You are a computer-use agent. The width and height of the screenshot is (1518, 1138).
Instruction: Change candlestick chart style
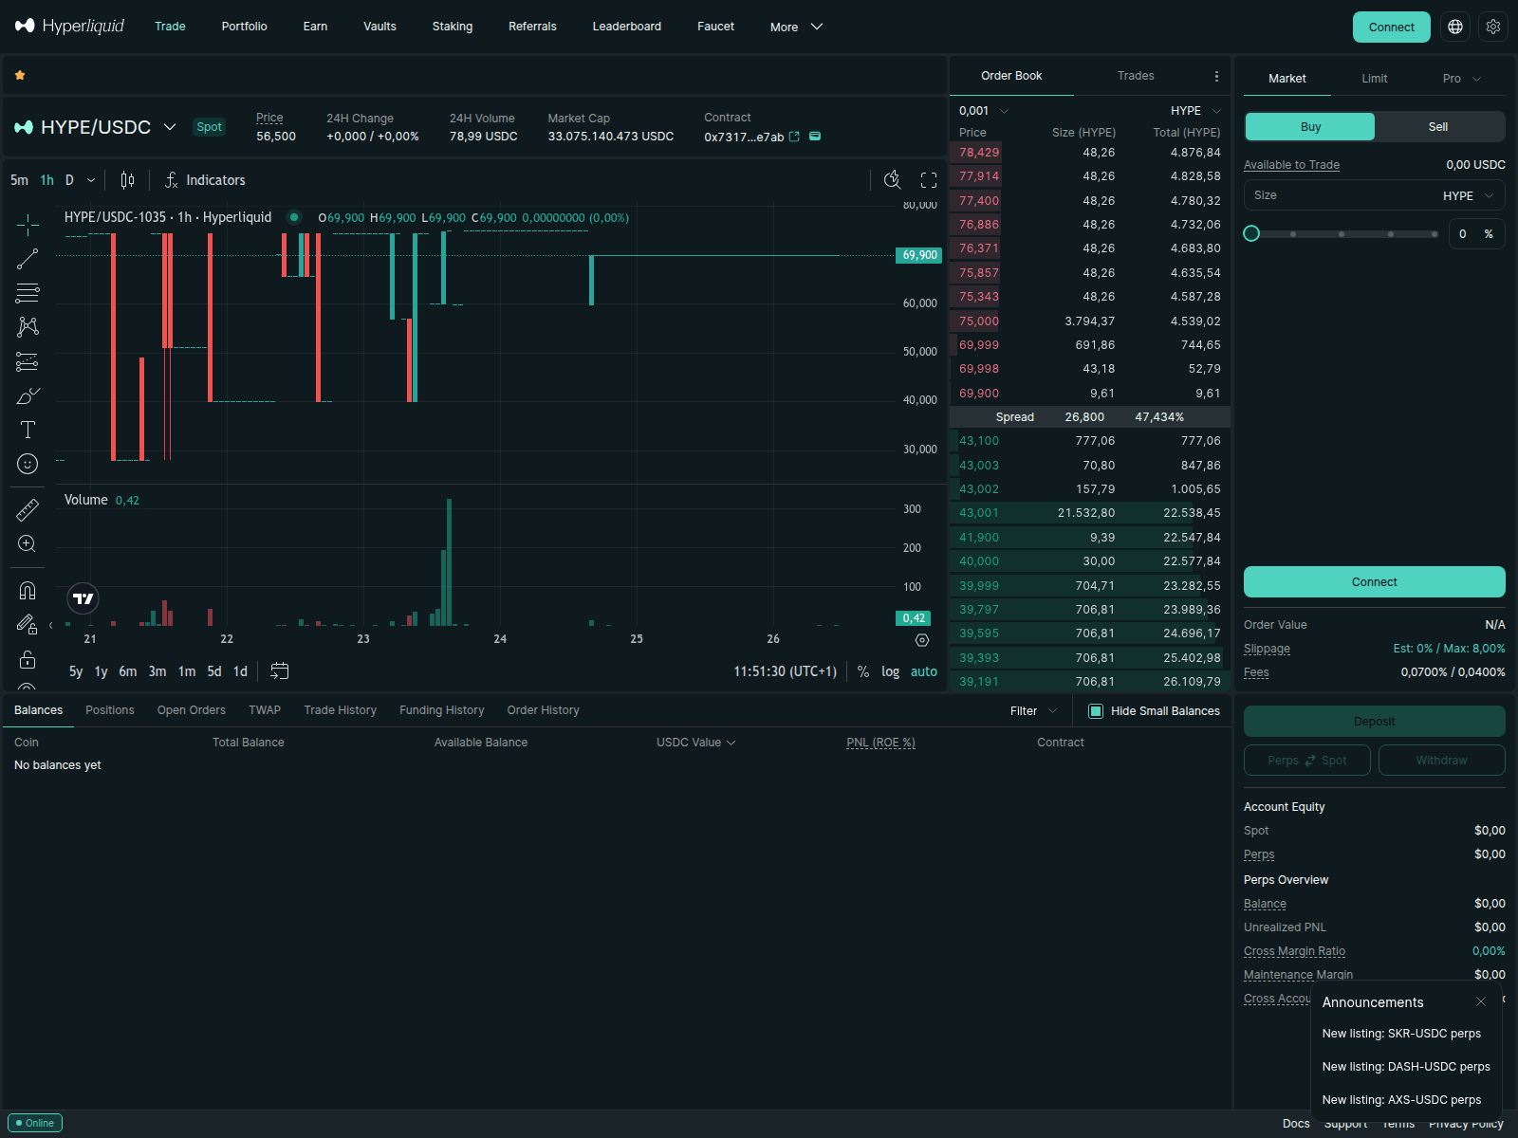[x=127, y=180]
